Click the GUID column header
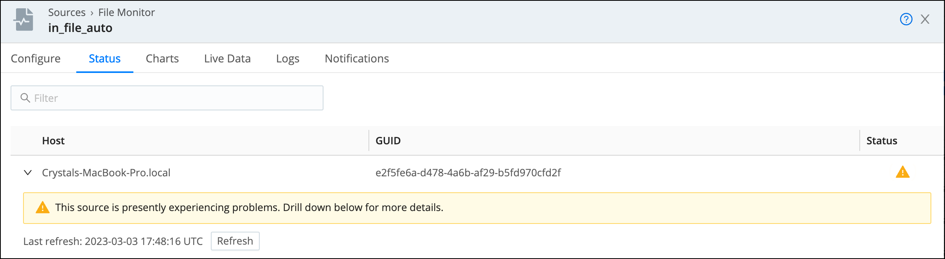 [x=388, y=141]
